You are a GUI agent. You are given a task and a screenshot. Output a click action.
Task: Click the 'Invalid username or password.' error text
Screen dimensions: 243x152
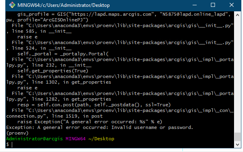tap(152, 127)
